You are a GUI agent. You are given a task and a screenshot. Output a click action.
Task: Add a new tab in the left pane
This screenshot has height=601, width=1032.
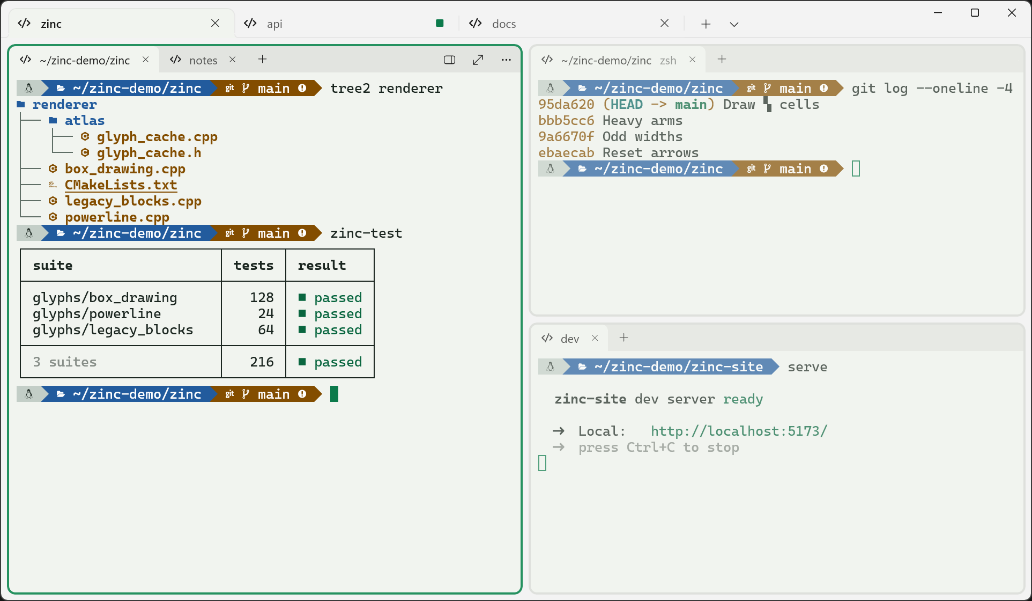[x=262, y=60]
